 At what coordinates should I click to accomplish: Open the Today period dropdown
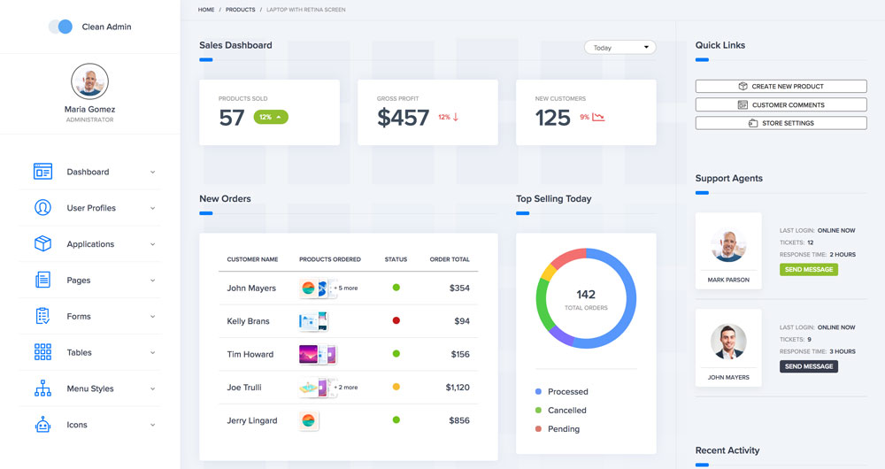[x=619, y=47]
